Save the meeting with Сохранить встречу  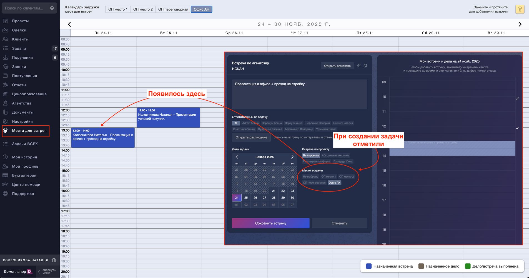(x=271, y=223)
